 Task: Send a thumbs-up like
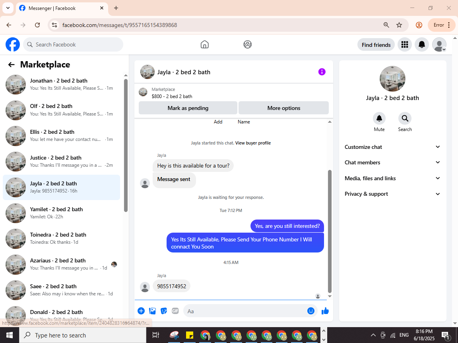click(325, 311)
